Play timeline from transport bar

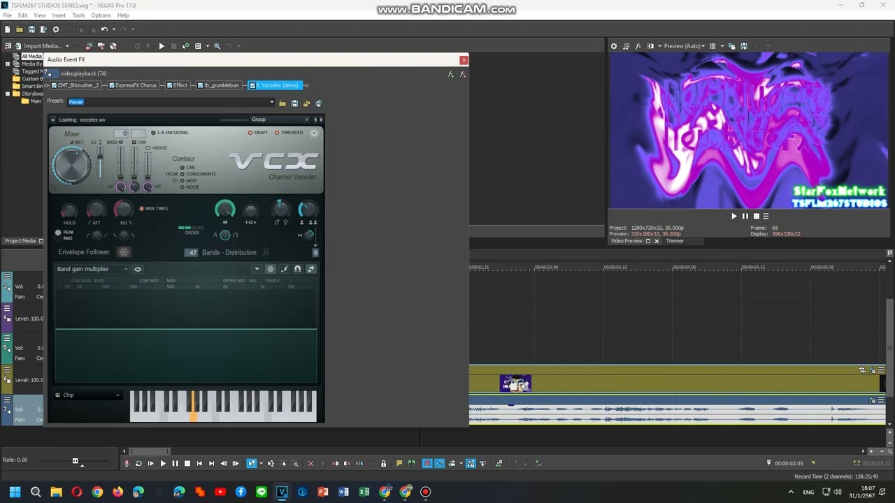(x=163, y=463)
